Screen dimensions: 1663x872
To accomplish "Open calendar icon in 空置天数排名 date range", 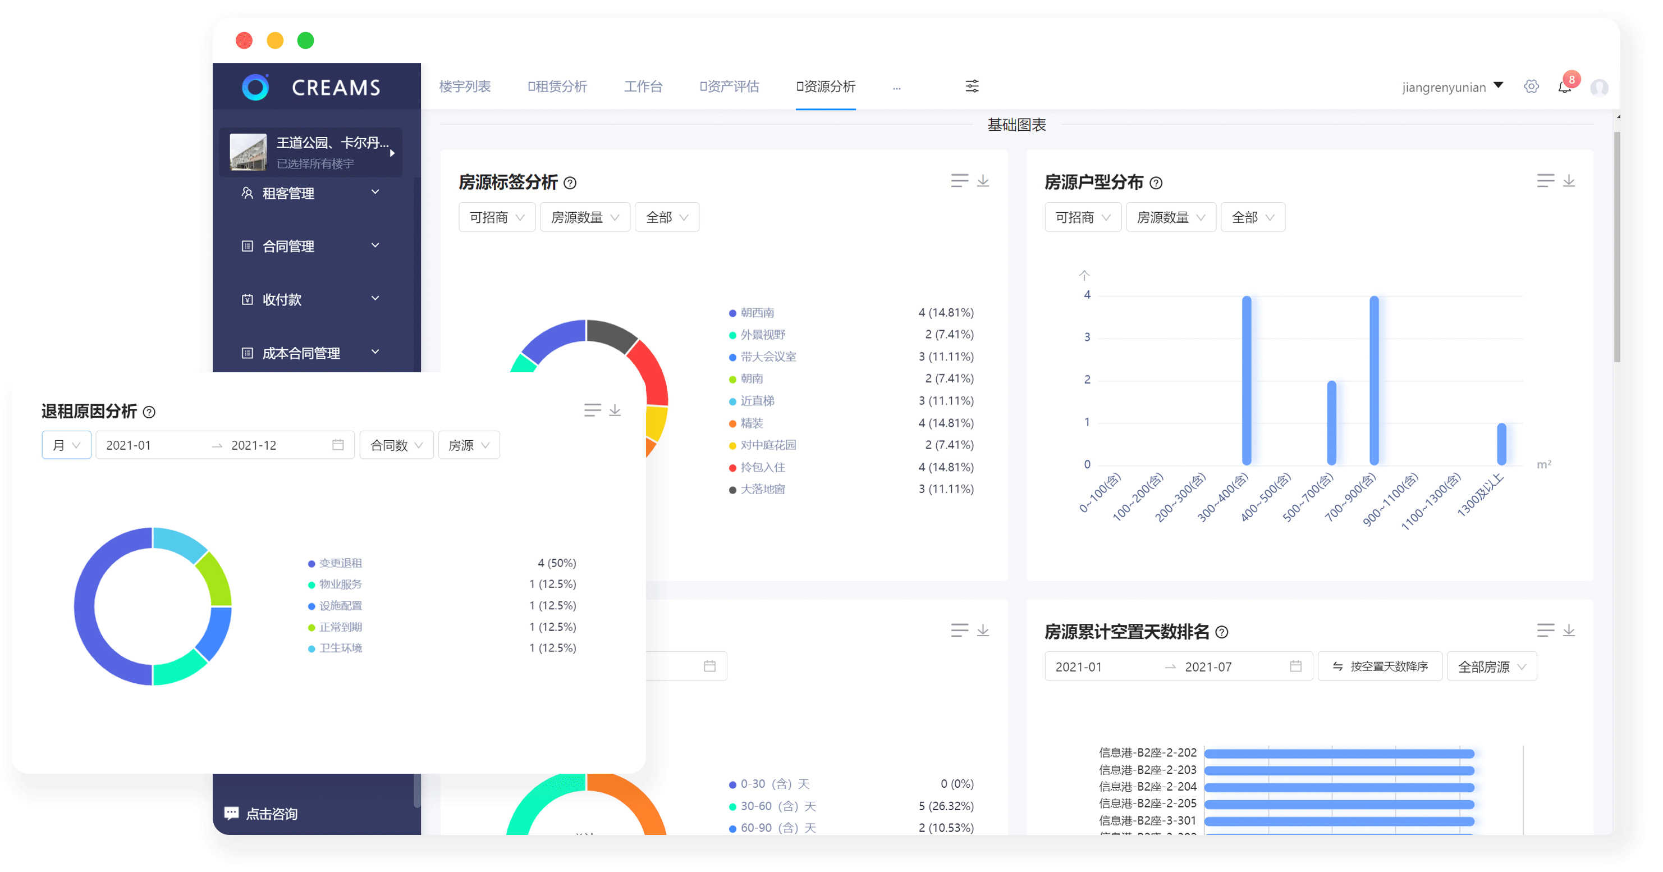I will click(1295, 666).
